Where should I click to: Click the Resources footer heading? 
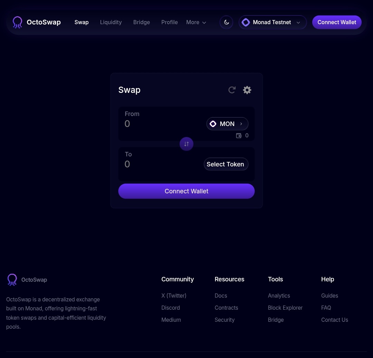tap(229, 279)
